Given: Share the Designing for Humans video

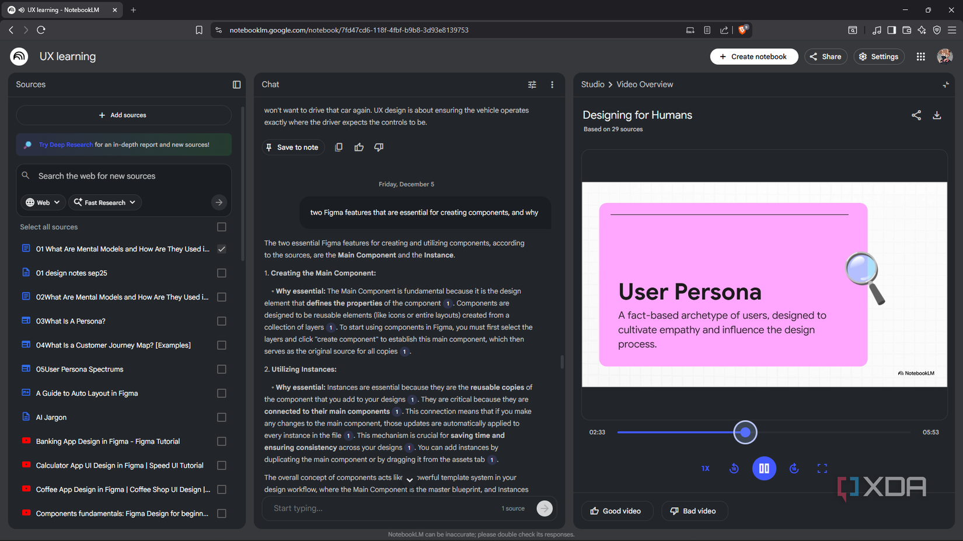Looking at the screenshot, I should pyautogui.click(x=916, y=115).
